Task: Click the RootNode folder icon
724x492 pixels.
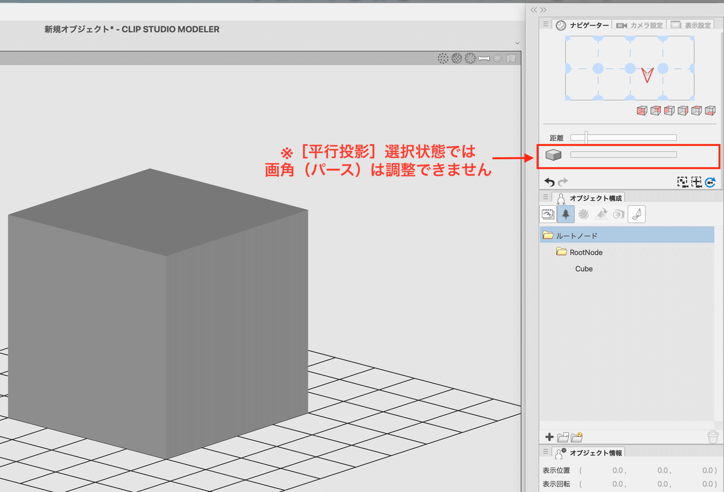Action: tap(561, 252)
